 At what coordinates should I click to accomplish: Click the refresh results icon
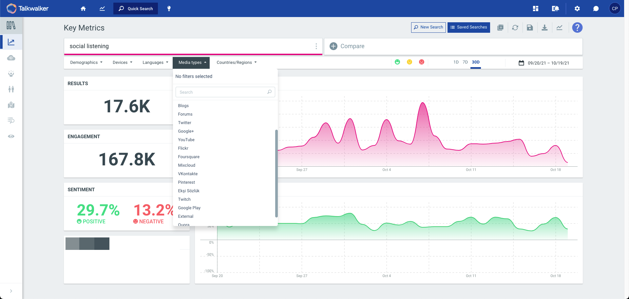click(x=515, y=28)
